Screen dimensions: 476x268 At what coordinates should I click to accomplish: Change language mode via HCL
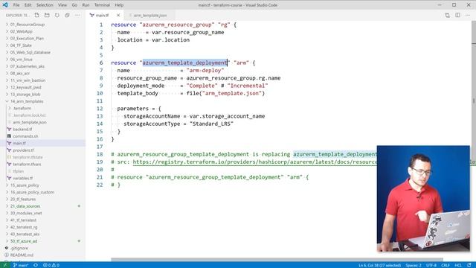pyautogui.click(x=458, y=265)
